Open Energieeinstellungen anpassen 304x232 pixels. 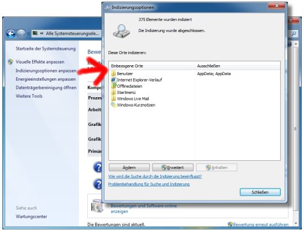(45, 79)
